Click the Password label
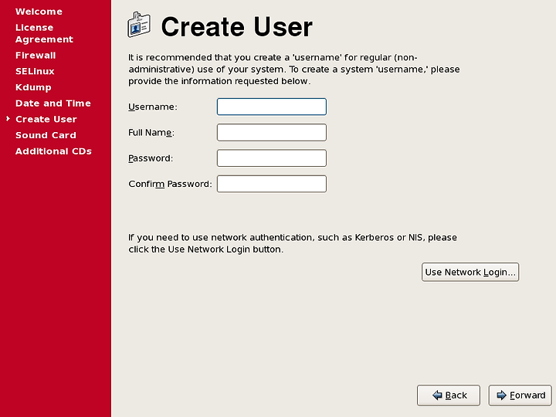This screenshot has width=556, height=417. (151, 158)
